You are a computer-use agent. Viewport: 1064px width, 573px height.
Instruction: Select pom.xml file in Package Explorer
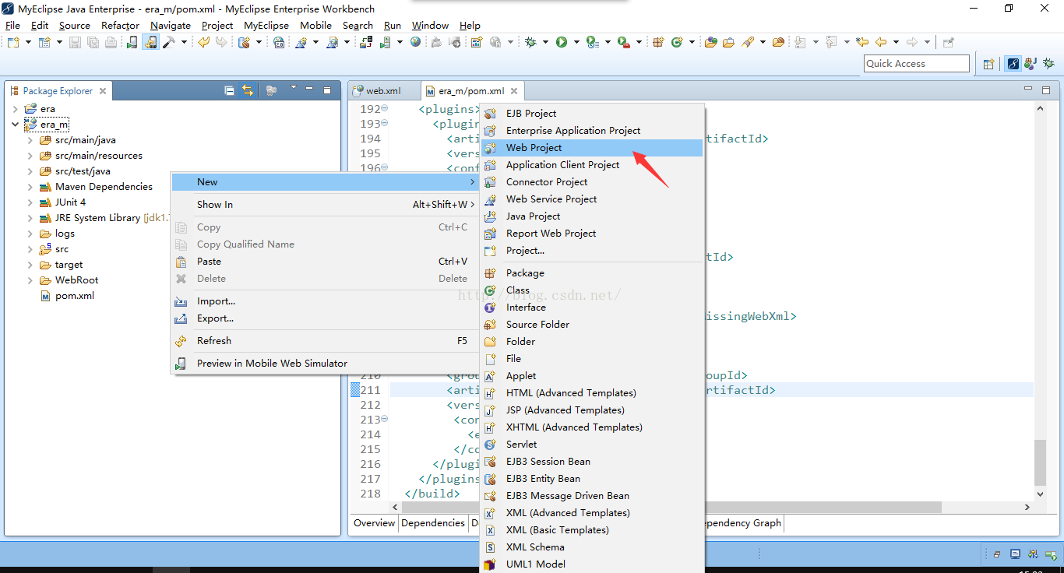pyautogui.click(x=74, y=296)
